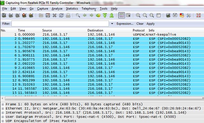This screenshot has width=204, height=123.
Task: Open the Statistics menu
Action: tap(72, 9)
